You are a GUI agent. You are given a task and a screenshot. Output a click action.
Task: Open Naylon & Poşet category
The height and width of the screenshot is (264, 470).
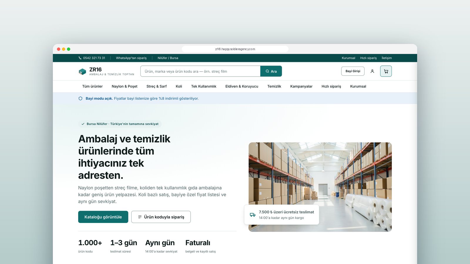tap(125, 87)
